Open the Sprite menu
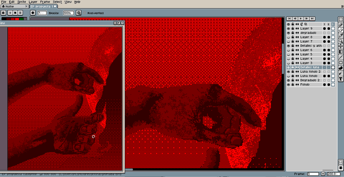344x177 pixels. (21, 2)
